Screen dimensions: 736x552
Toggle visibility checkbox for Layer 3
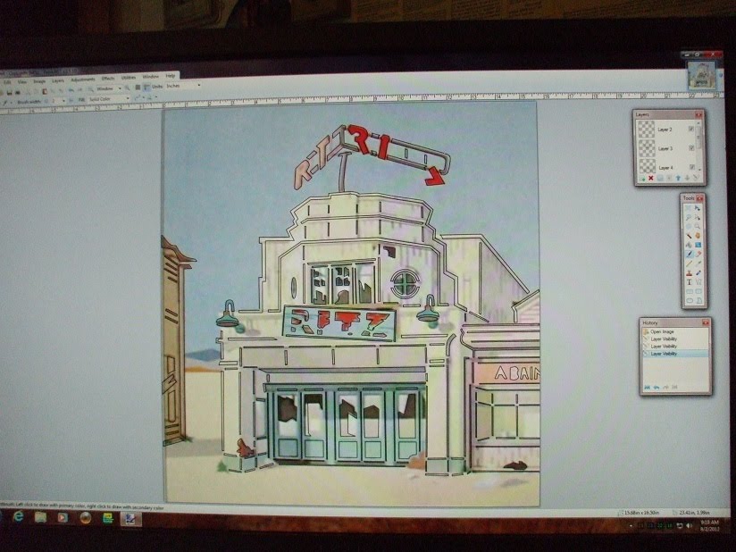click(690, 148)
